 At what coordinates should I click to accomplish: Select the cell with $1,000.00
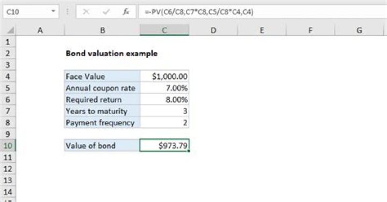[164, 77]
